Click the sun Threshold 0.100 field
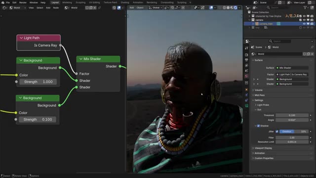The height and width of the screenshot is (178, 316). pos(292,115)
